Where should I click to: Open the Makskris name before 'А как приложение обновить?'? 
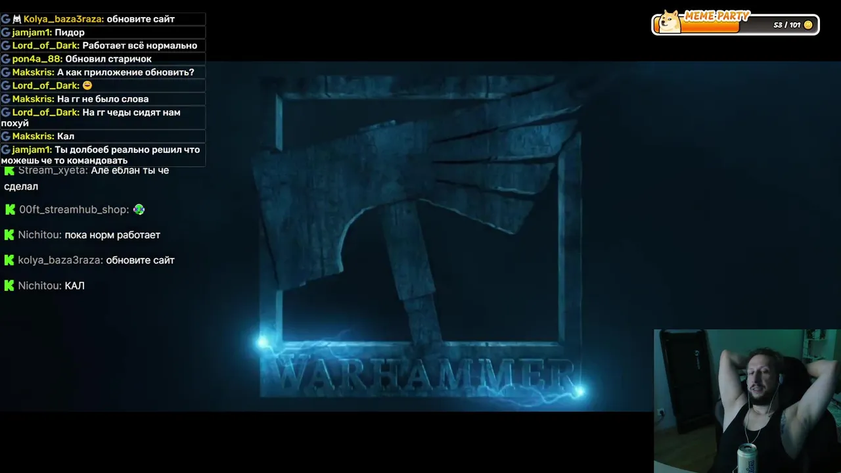(x=34, y=72)
